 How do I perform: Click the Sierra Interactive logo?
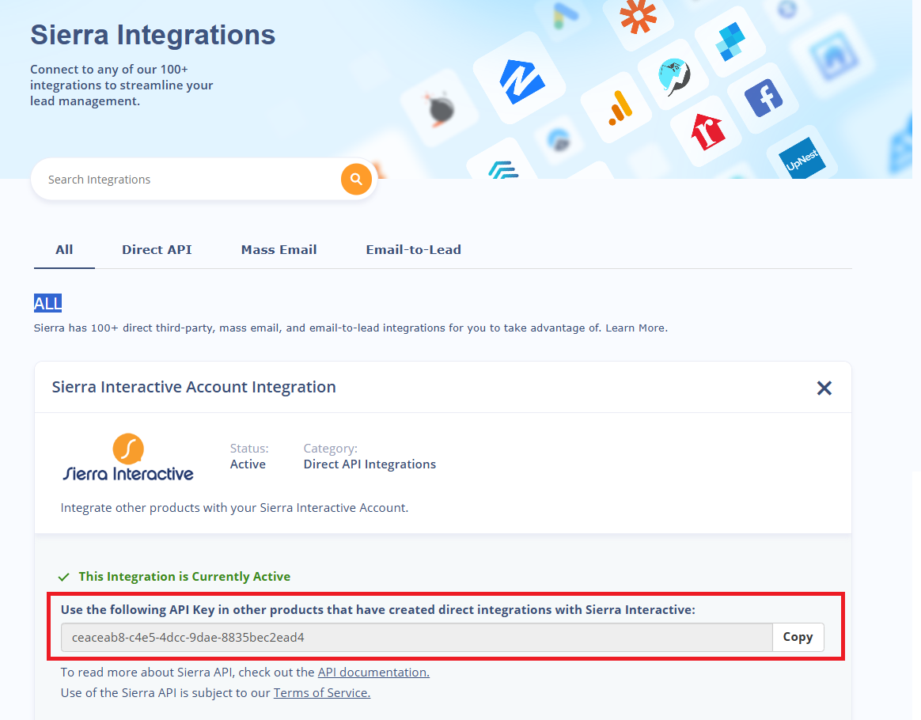tap(128, 458)
